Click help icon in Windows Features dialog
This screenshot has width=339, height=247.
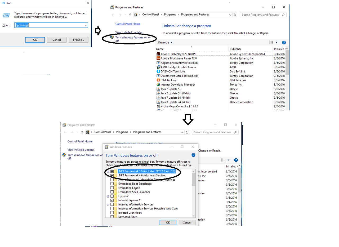pos(193,155)
